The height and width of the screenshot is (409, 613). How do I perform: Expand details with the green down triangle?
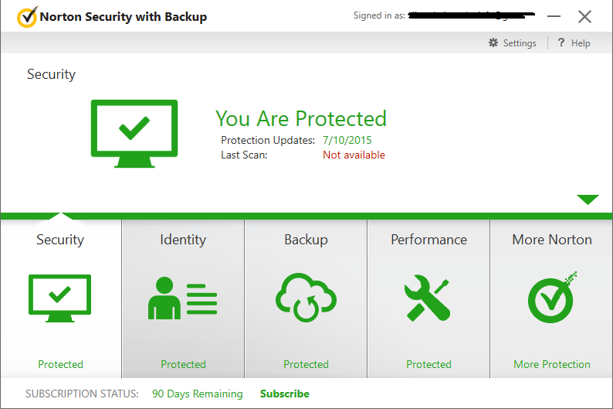(x=588, y=199)
